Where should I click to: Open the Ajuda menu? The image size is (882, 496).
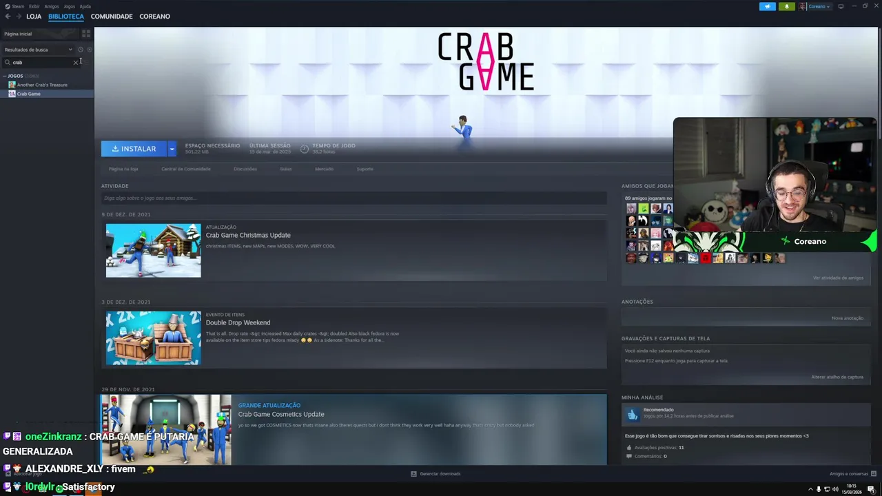tap(85, 6)
